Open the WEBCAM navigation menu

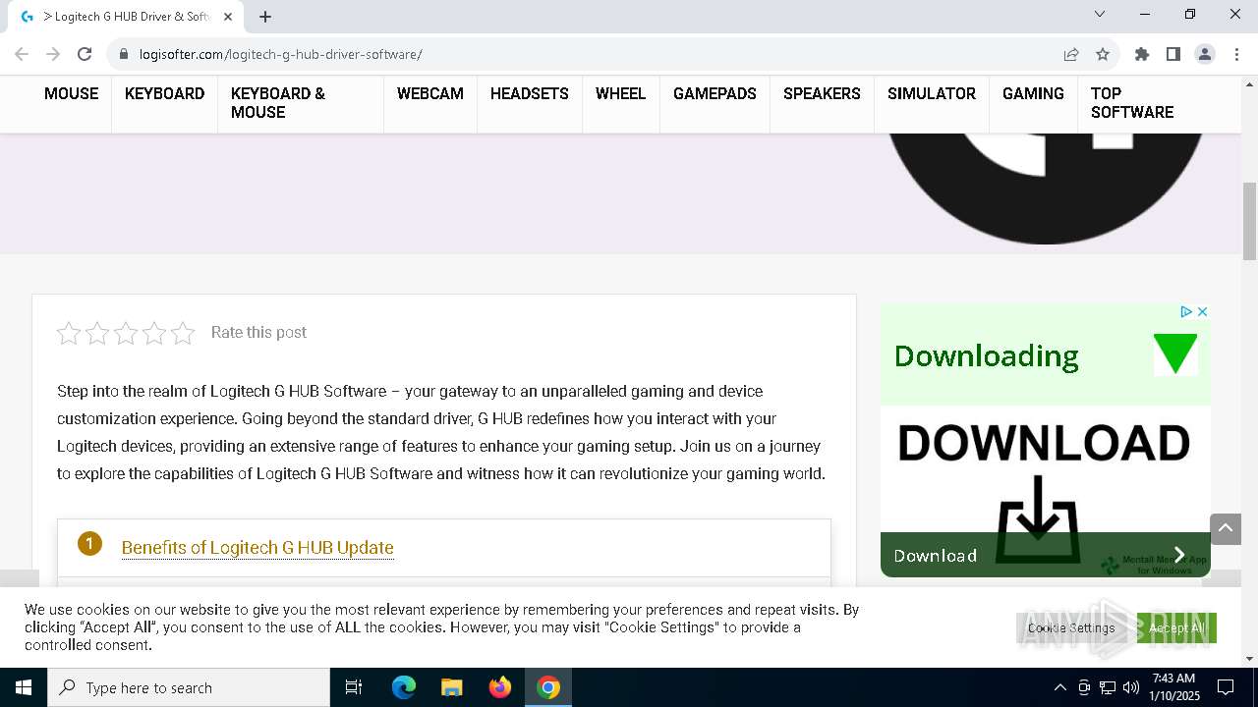[x=430, y=94]
